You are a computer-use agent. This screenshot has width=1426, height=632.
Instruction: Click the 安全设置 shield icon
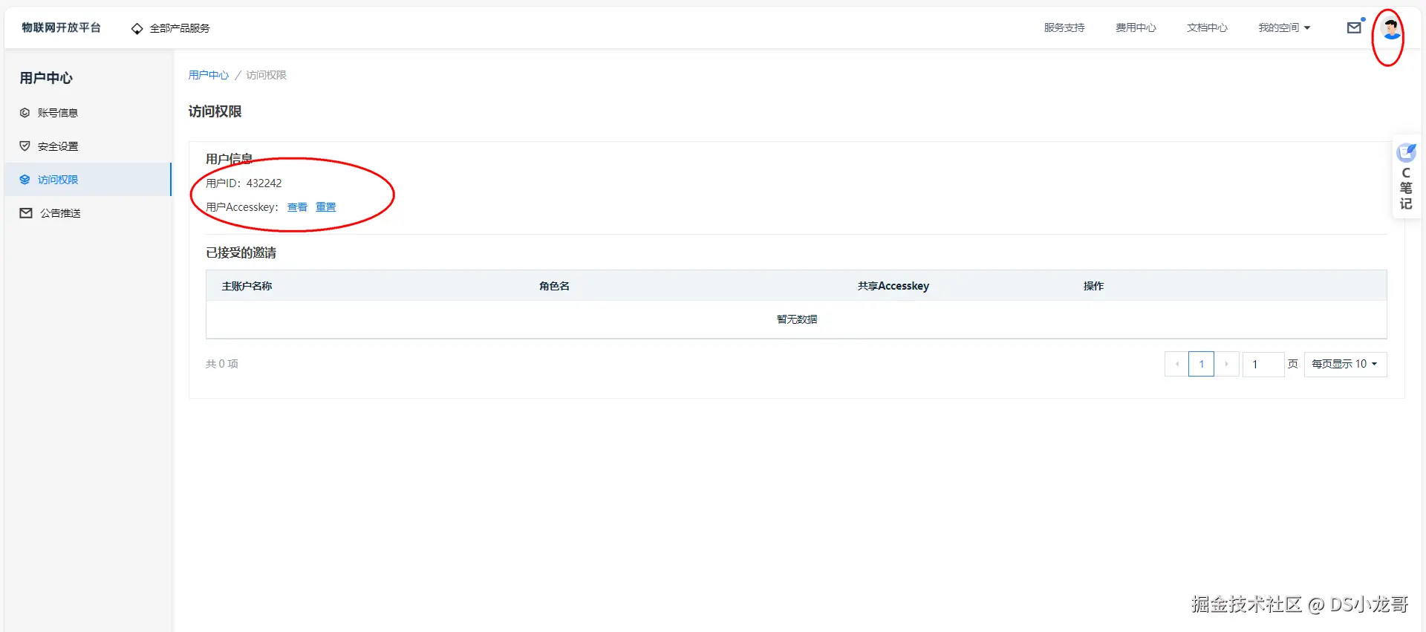pos(25,146)
